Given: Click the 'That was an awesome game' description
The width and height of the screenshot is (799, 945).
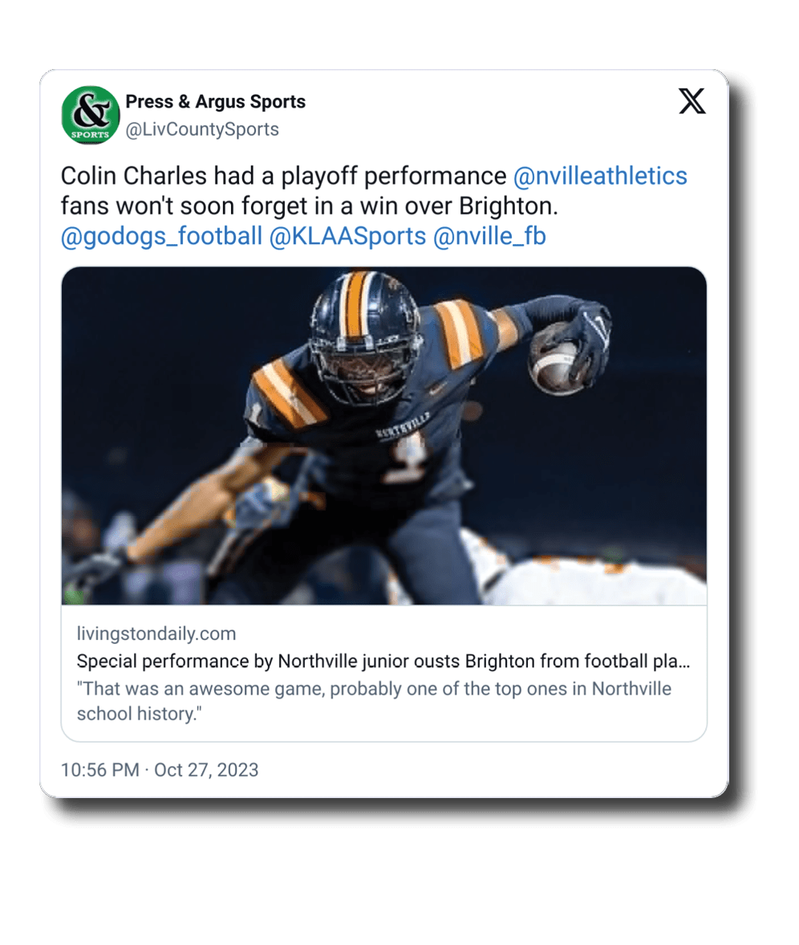Looking at the screenshot, I should pos(374,689).
